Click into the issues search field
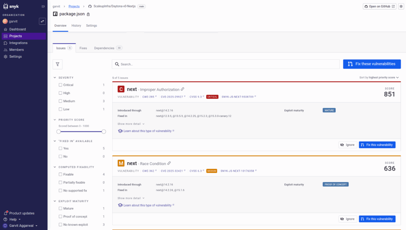This screenshot has height=230, width=406. pos(226,64)
